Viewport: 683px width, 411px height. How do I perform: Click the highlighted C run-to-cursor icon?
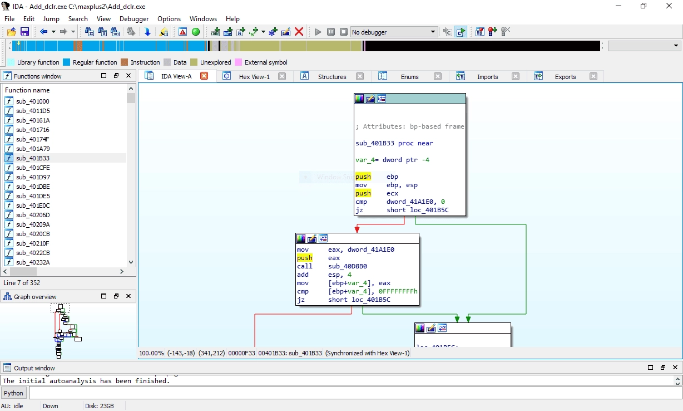[x=461, y=32]
